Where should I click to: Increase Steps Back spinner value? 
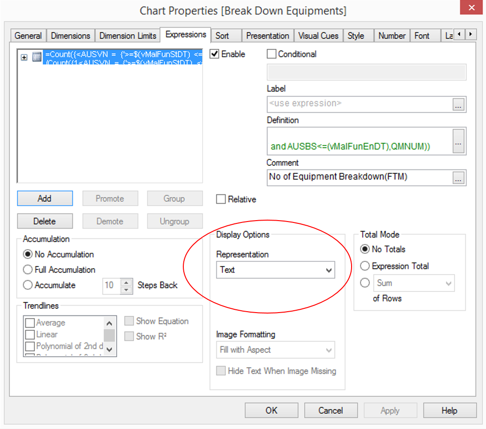pyautogui.click(x=126, y=282)
